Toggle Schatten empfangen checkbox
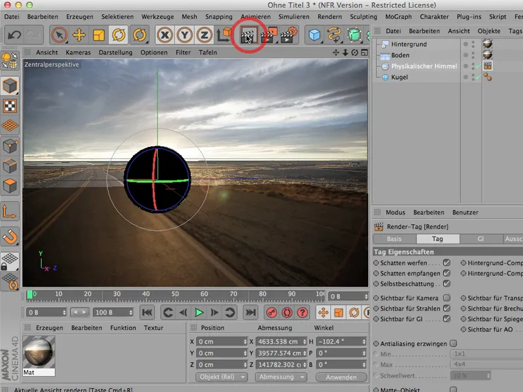523x392 pixels. (x=447, y=273)
